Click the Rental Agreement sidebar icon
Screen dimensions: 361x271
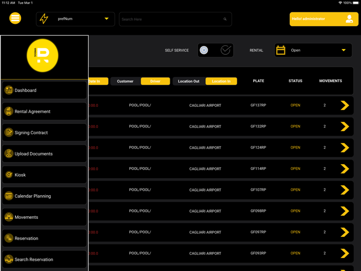(9, 111)
